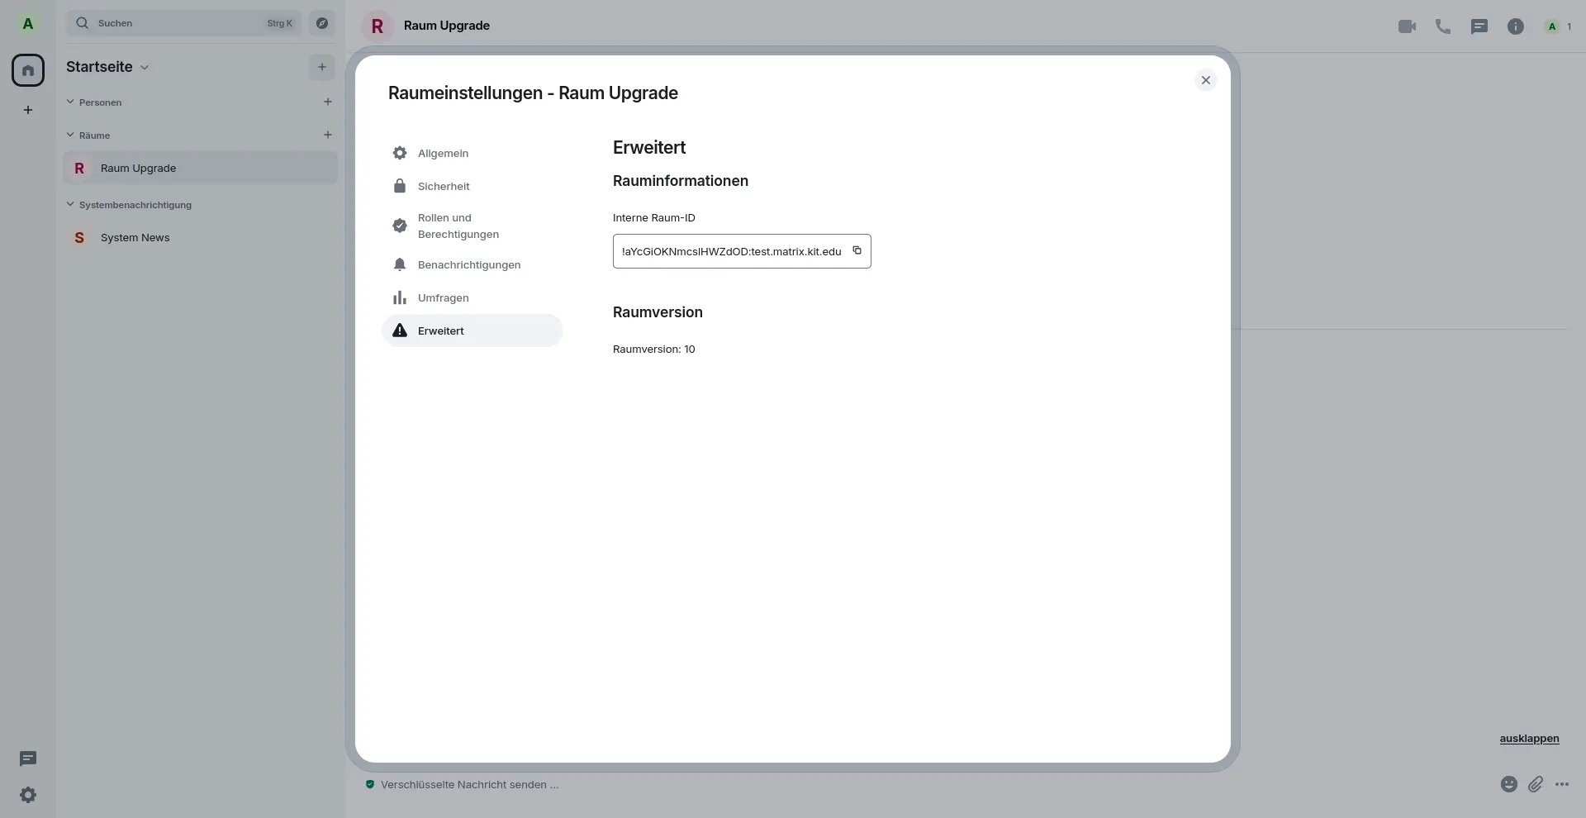This screenshot has width=1586, height=818.
Task: Start a video call in the room
Action: pyautogui.click(x=1407, y=26)
